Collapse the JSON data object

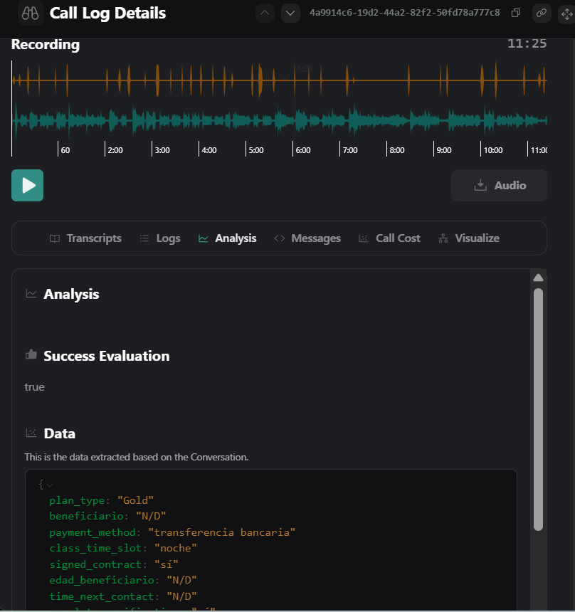[x=49, y=485]
